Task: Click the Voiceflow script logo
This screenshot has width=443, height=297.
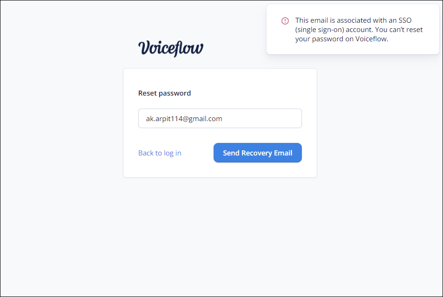Action: (x=170, y=49)
